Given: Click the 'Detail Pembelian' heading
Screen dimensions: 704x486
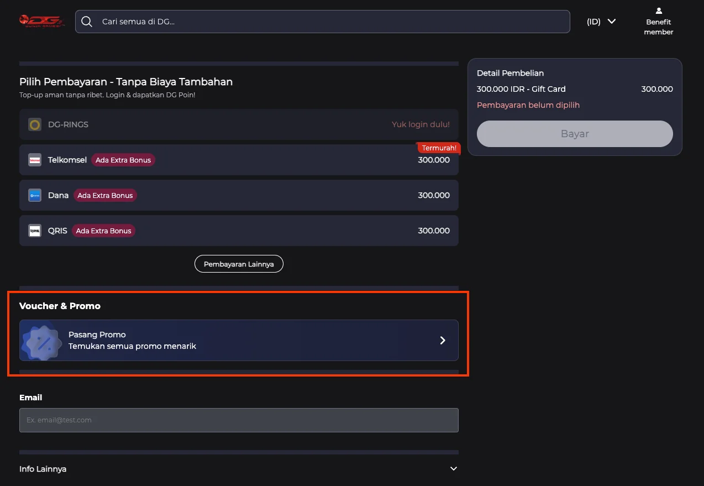Looking at the screenshot, I should click(x=510, y=73).
